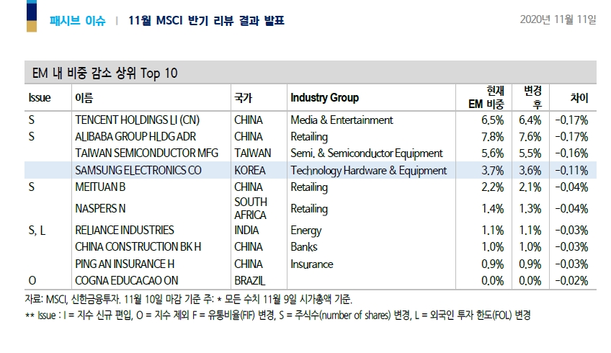Click Taiwan Semiconductor's current weight '5.6%'
The height and width of the screenshot is (353, 611).
[493, 153]
